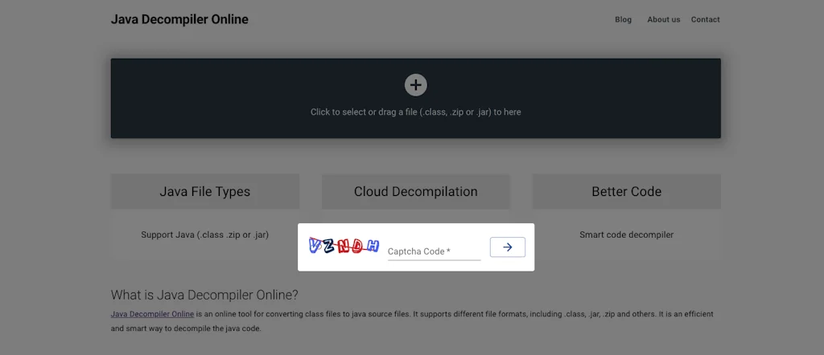
Task: Click the description paragraph about decompiling
Action: point(412,321)
